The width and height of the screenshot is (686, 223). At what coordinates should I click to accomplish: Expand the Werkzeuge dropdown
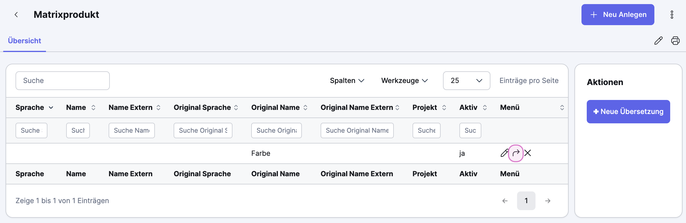coord(404,81)
